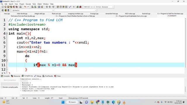Click the New file toolbar icon
The image size is (187, 105).
3,7
